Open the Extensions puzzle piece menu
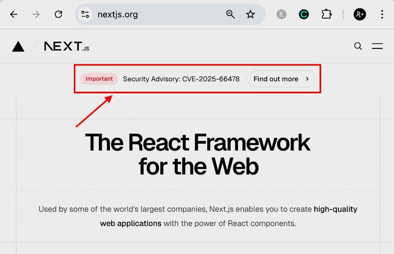Viewport: 394px width, 254px height. pyautogui.click(x=326, y=15)
